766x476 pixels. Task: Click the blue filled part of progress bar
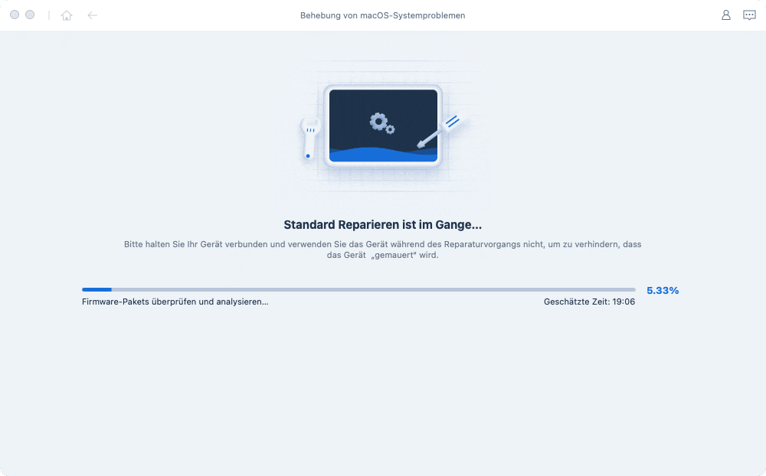click(97, 289)
